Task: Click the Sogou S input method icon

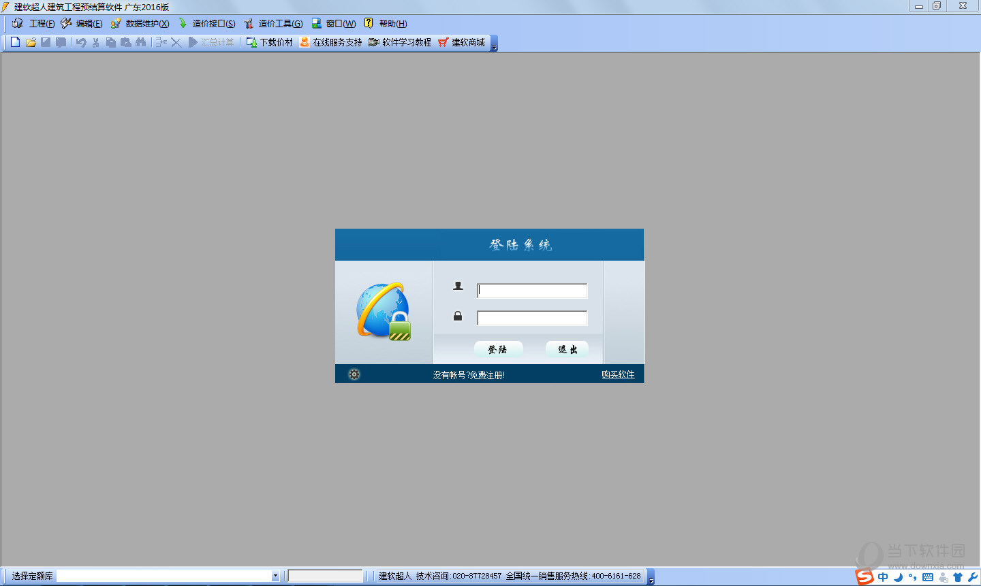Action: (865, 577)
